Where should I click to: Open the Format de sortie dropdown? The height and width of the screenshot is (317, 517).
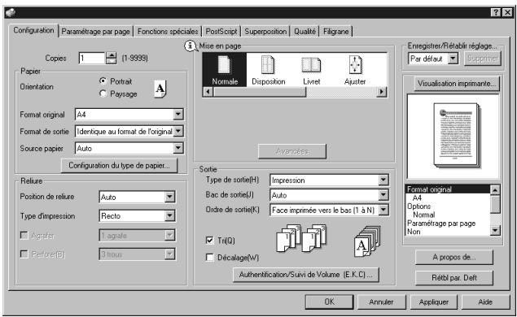pos(178,132)
